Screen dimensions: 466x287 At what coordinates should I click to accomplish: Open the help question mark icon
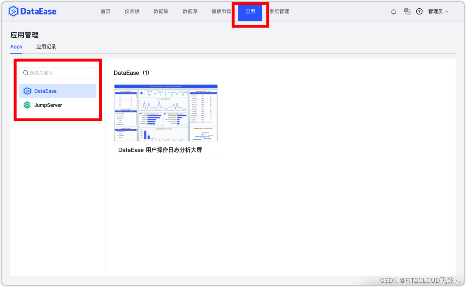pos(419,12)
